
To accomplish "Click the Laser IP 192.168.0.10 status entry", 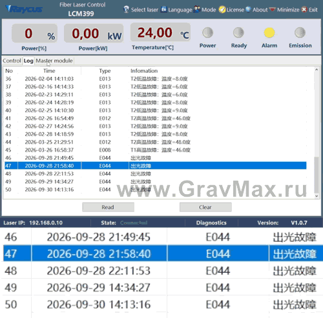I will pos(33,223).
